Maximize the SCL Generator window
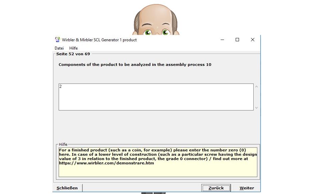The height and width of the screenshot is (194, 319). (x=237, y=40)
